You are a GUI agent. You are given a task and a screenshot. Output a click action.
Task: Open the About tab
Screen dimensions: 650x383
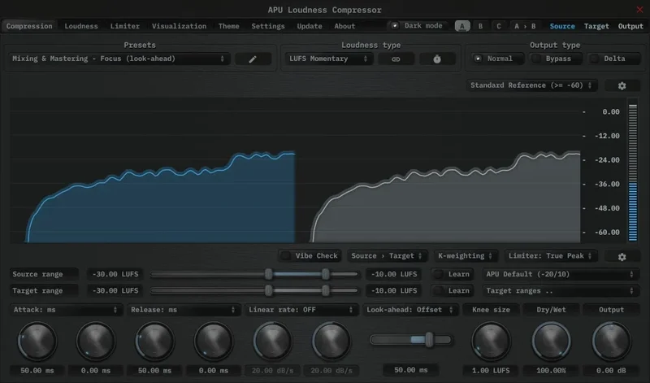point(344,26)
